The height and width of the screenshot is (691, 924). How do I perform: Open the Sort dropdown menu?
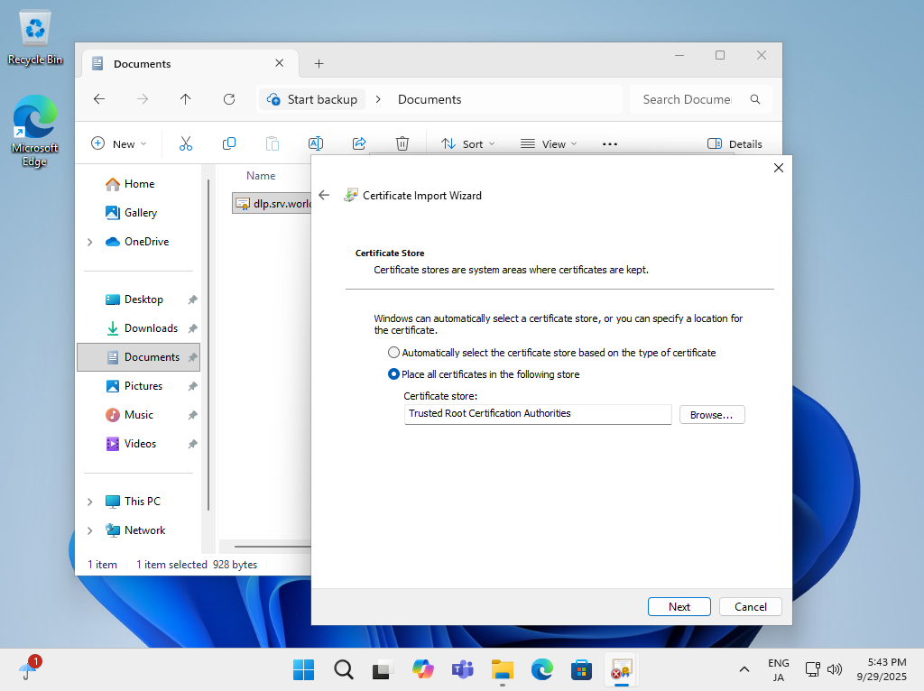click(467, 143)
